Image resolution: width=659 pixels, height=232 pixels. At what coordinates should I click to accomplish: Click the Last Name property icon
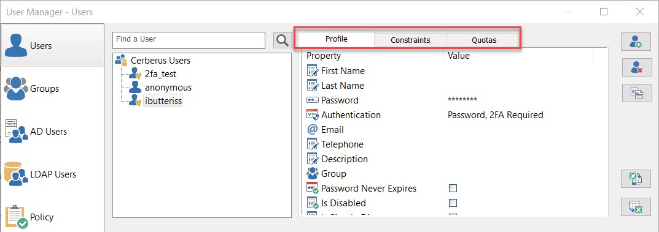pyautogui.click(x=313, y=86)
